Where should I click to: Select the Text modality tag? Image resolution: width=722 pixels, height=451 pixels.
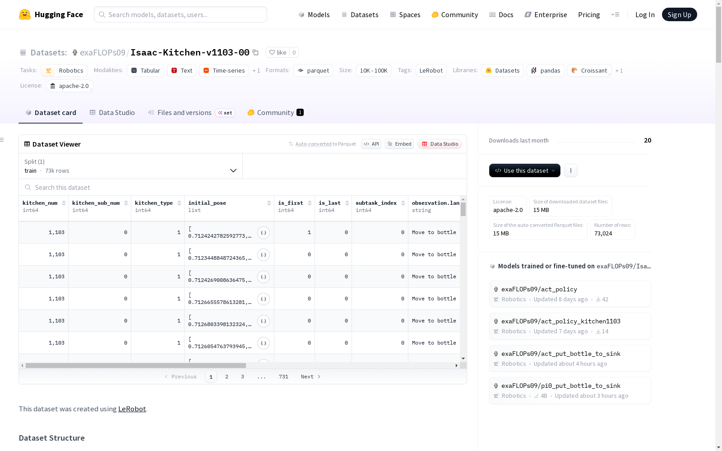point(182,70)
